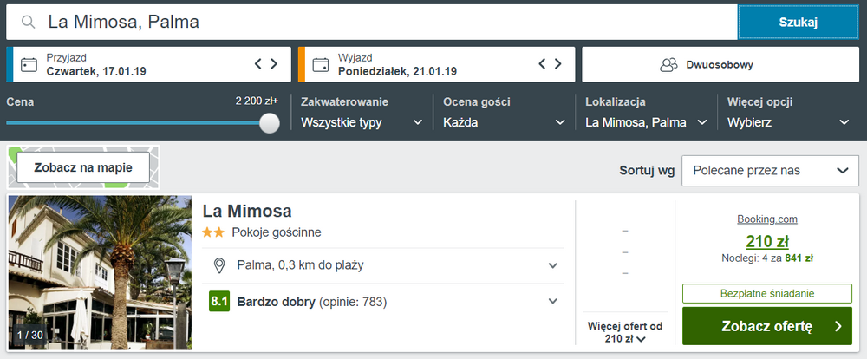Open Zakwaterowanie type dropdown

pos(362,122)
